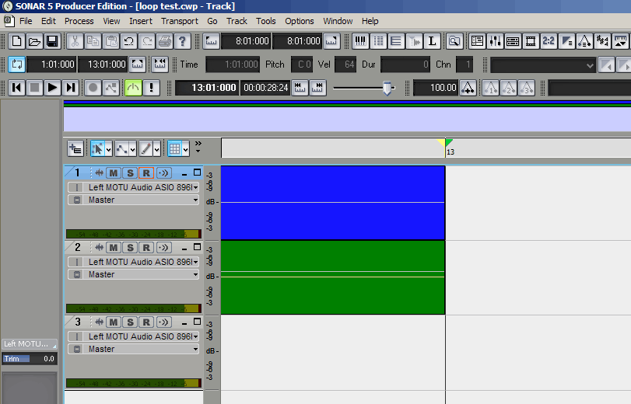Open the Insert menu

tap(141, 21)
